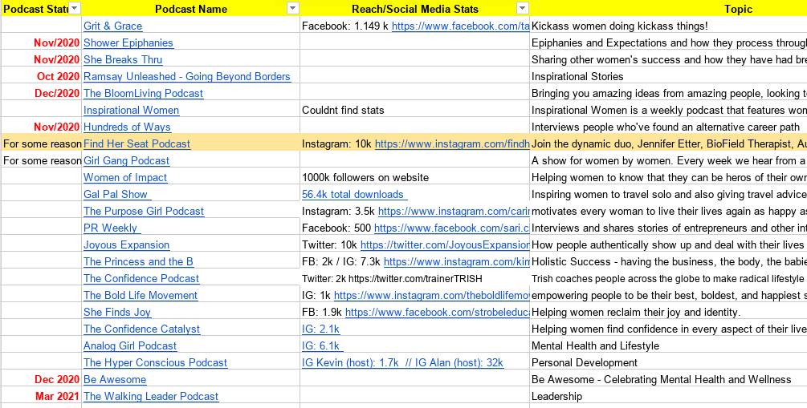Screen dimensions: 807x408
Task: Open the Inspirational Women link
Action: click(x=131, y=110)
